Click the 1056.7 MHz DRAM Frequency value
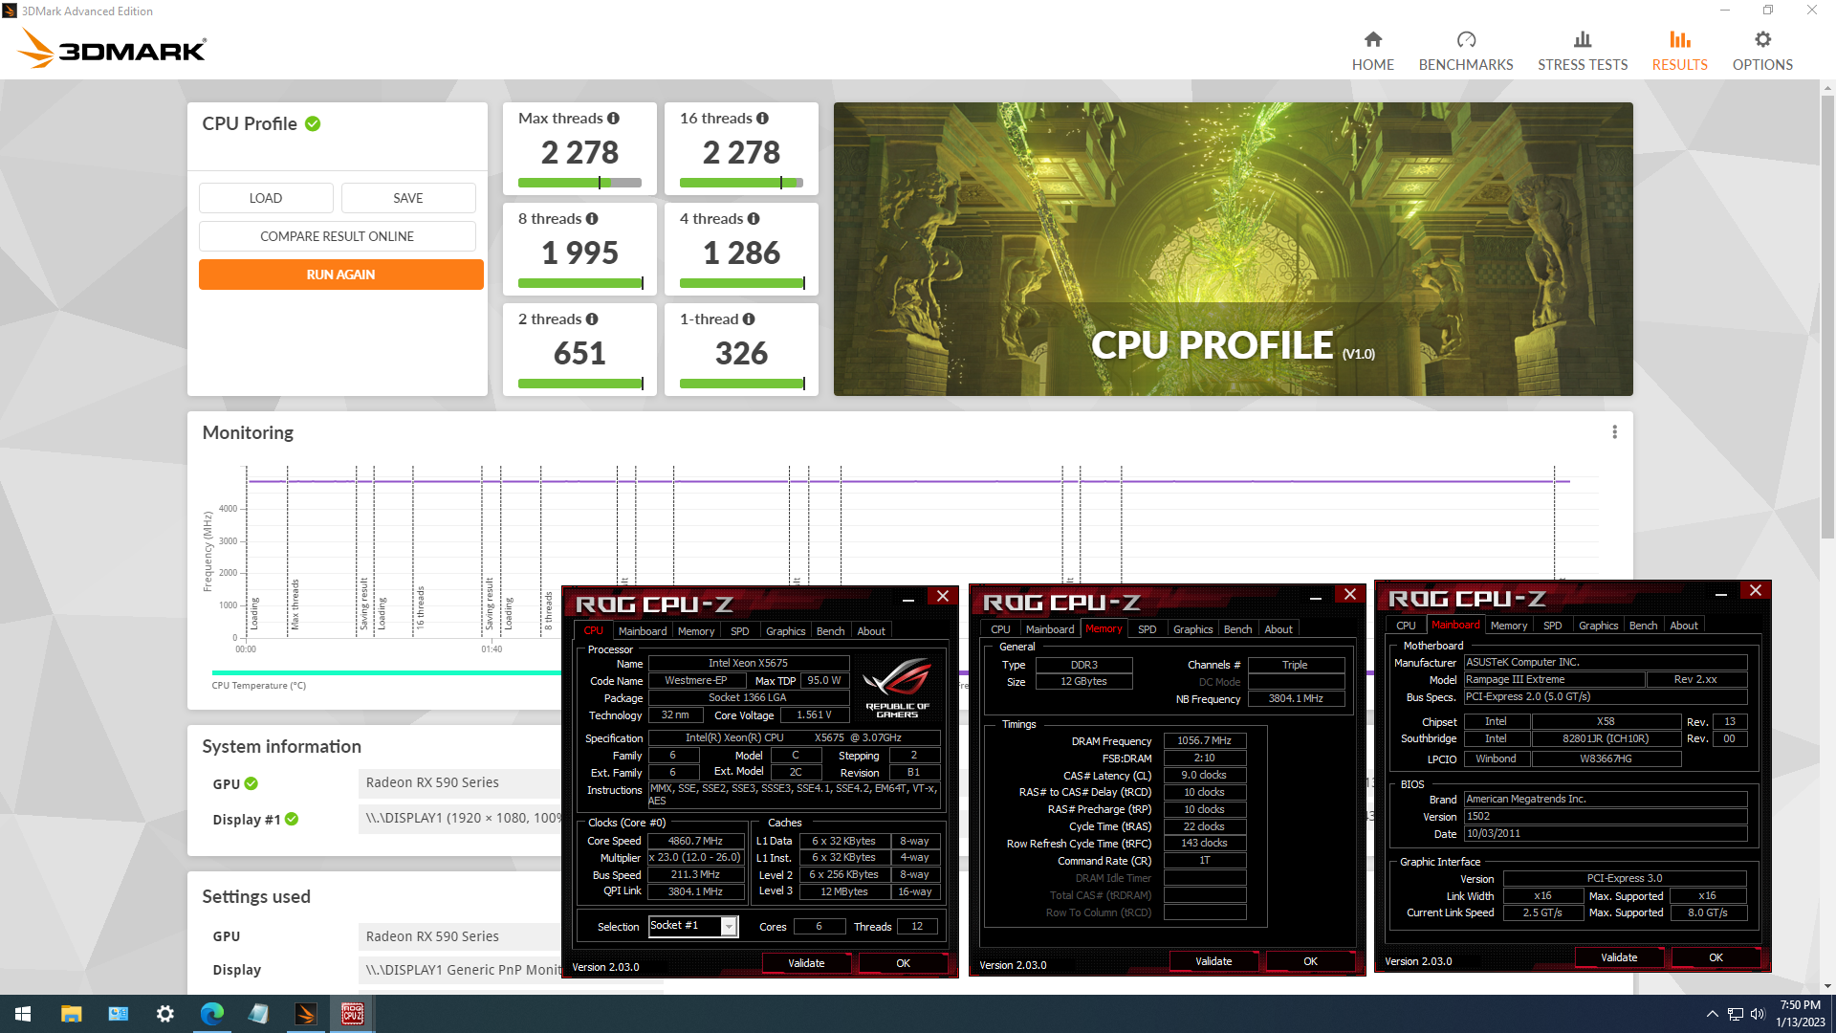 click(1204, 740)
